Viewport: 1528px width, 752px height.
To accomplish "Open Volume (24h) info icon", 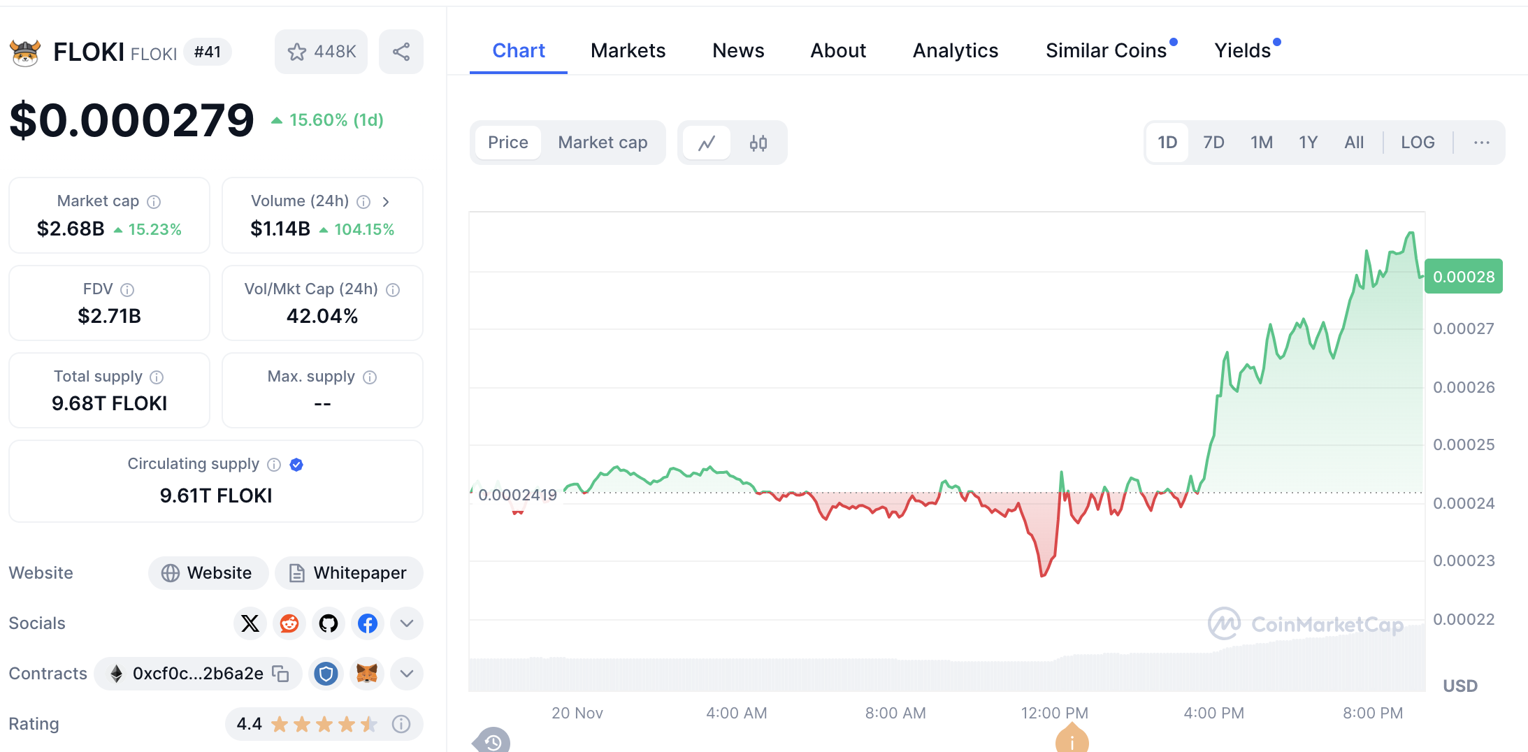I will [x=363, y=202].
